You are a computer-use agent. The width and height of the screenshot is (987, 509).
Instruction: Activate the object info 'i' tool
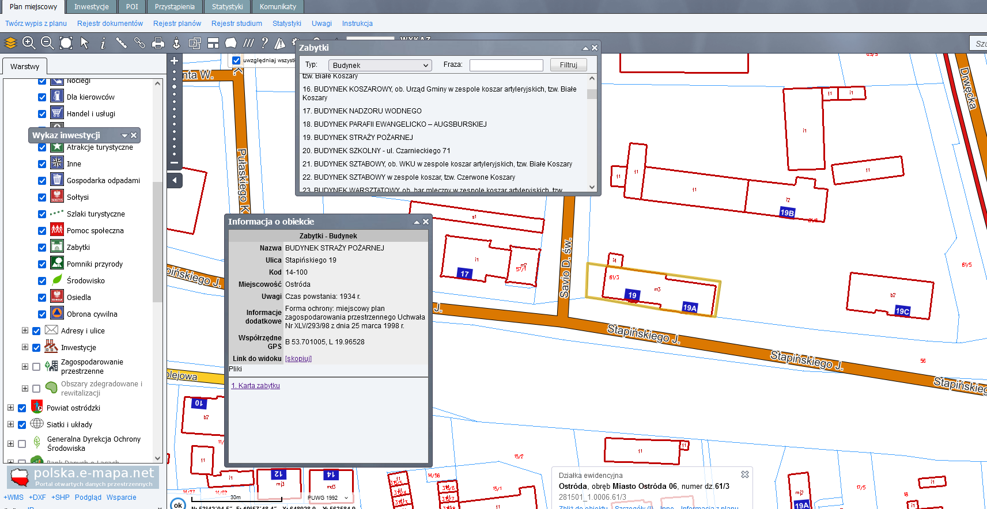[103, 43]
